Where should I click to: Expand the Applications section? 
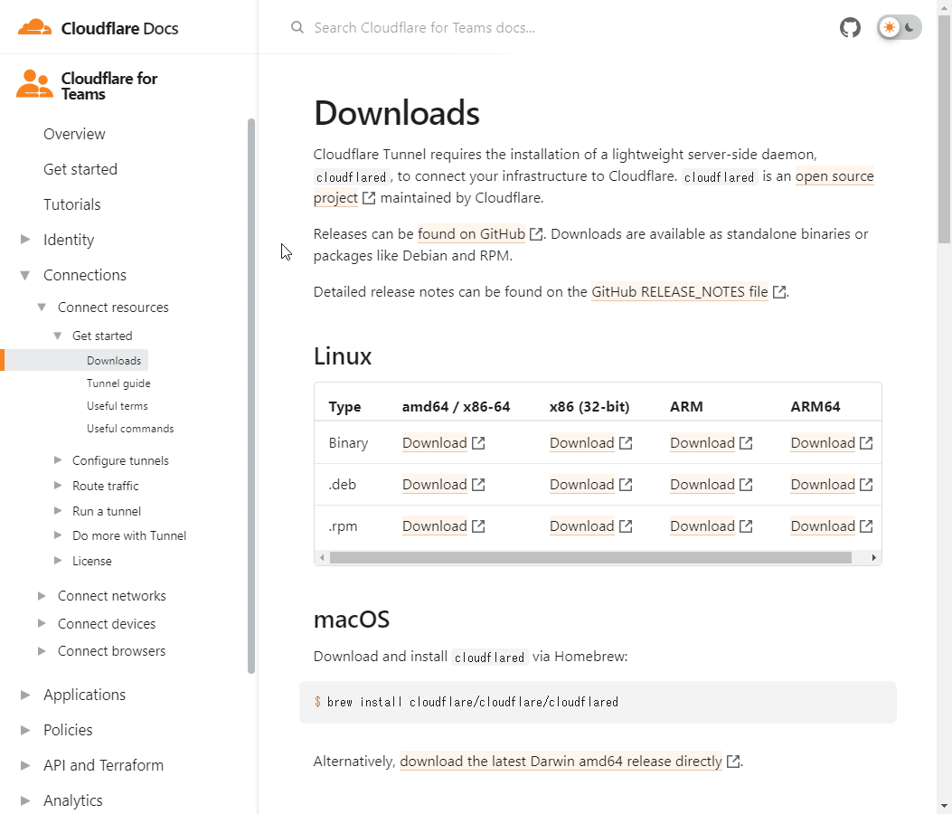click(x=25, y=695)
